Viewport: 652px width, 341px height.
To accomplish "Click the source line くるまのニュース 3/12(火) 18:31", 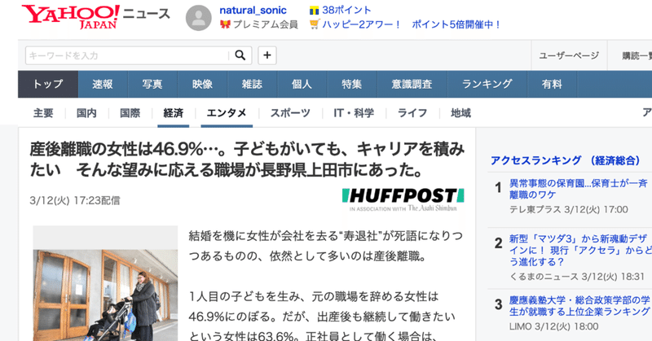I will (577, 277).
